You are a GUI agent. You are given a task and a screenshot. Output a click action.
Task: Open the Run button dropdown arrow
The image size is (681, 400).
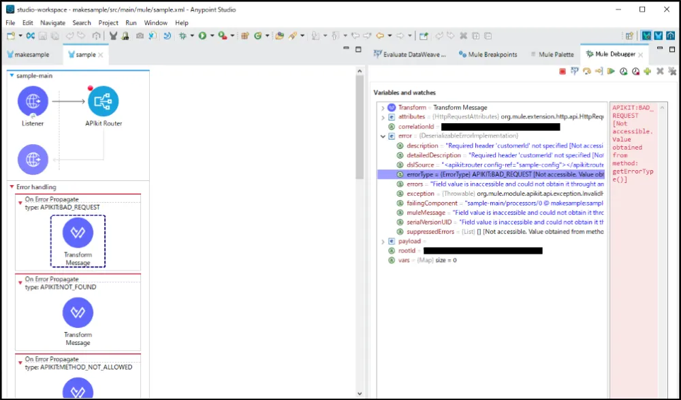[x=212, y=36]
